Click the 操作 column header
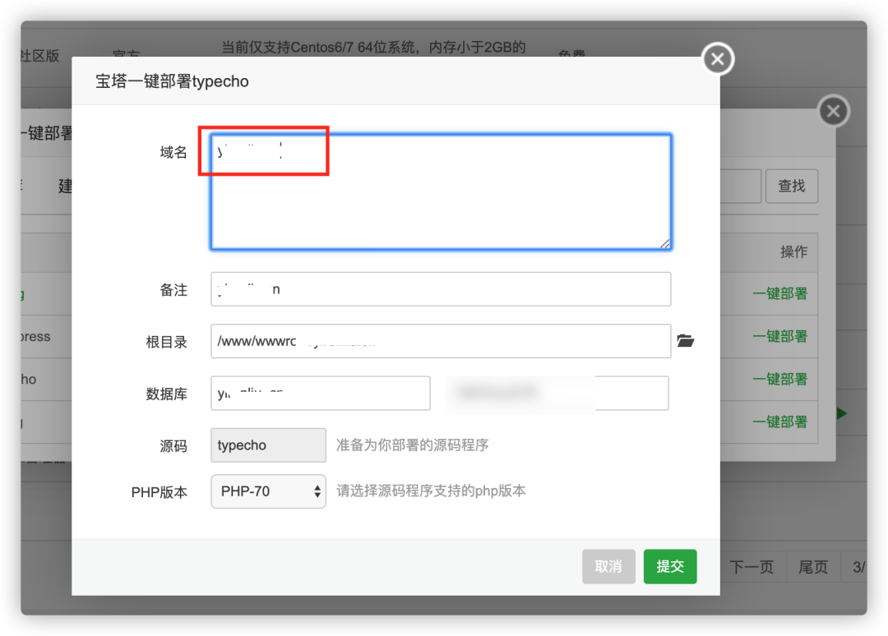The height and width of the screenshot is (636, 888). tap(793, 251)
